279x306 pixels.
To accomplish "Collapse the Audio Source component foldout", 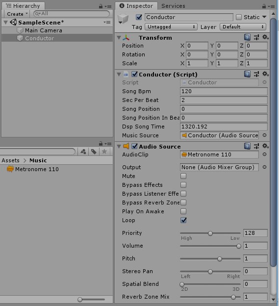I will point(119,146).
